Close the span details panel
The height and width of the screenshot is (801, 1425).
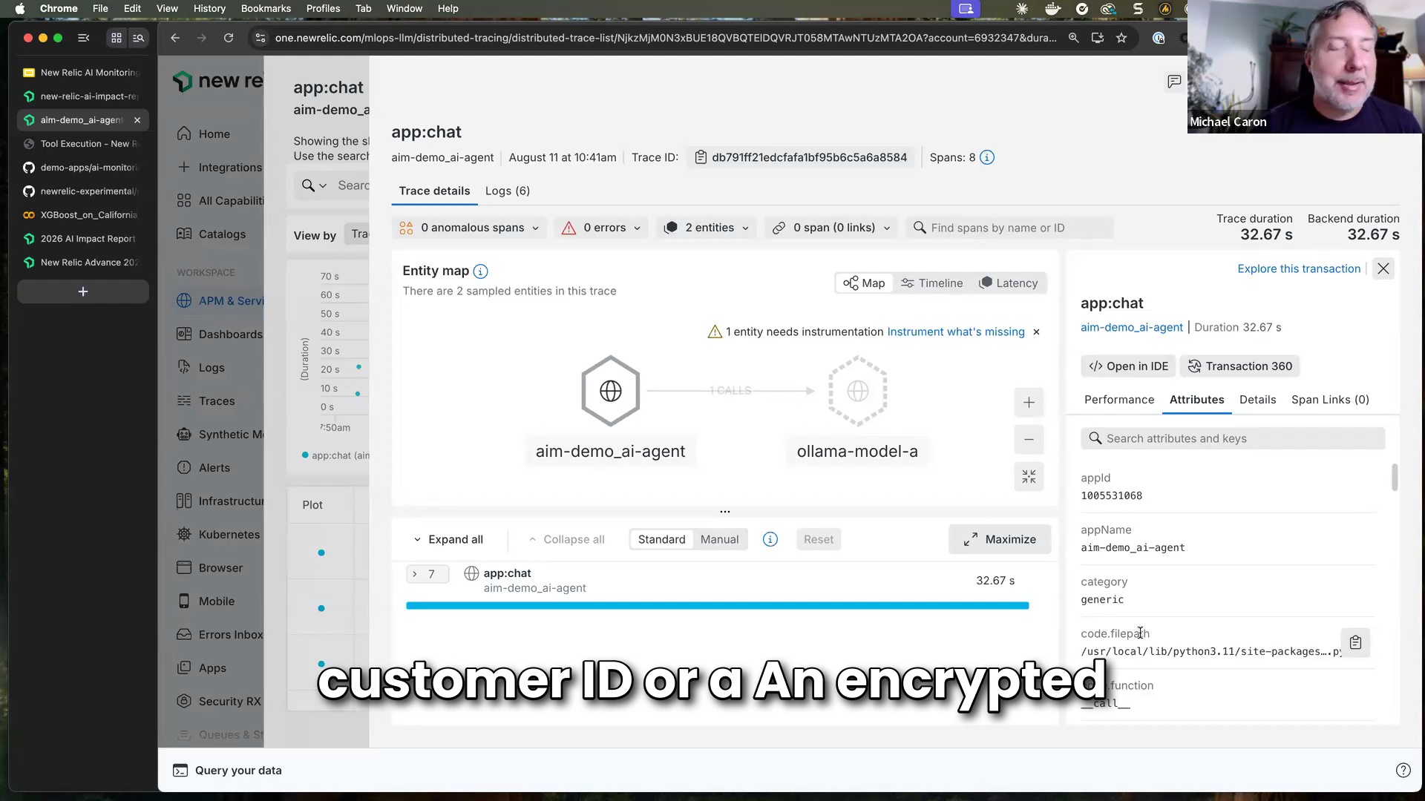tap(1383, 269)
